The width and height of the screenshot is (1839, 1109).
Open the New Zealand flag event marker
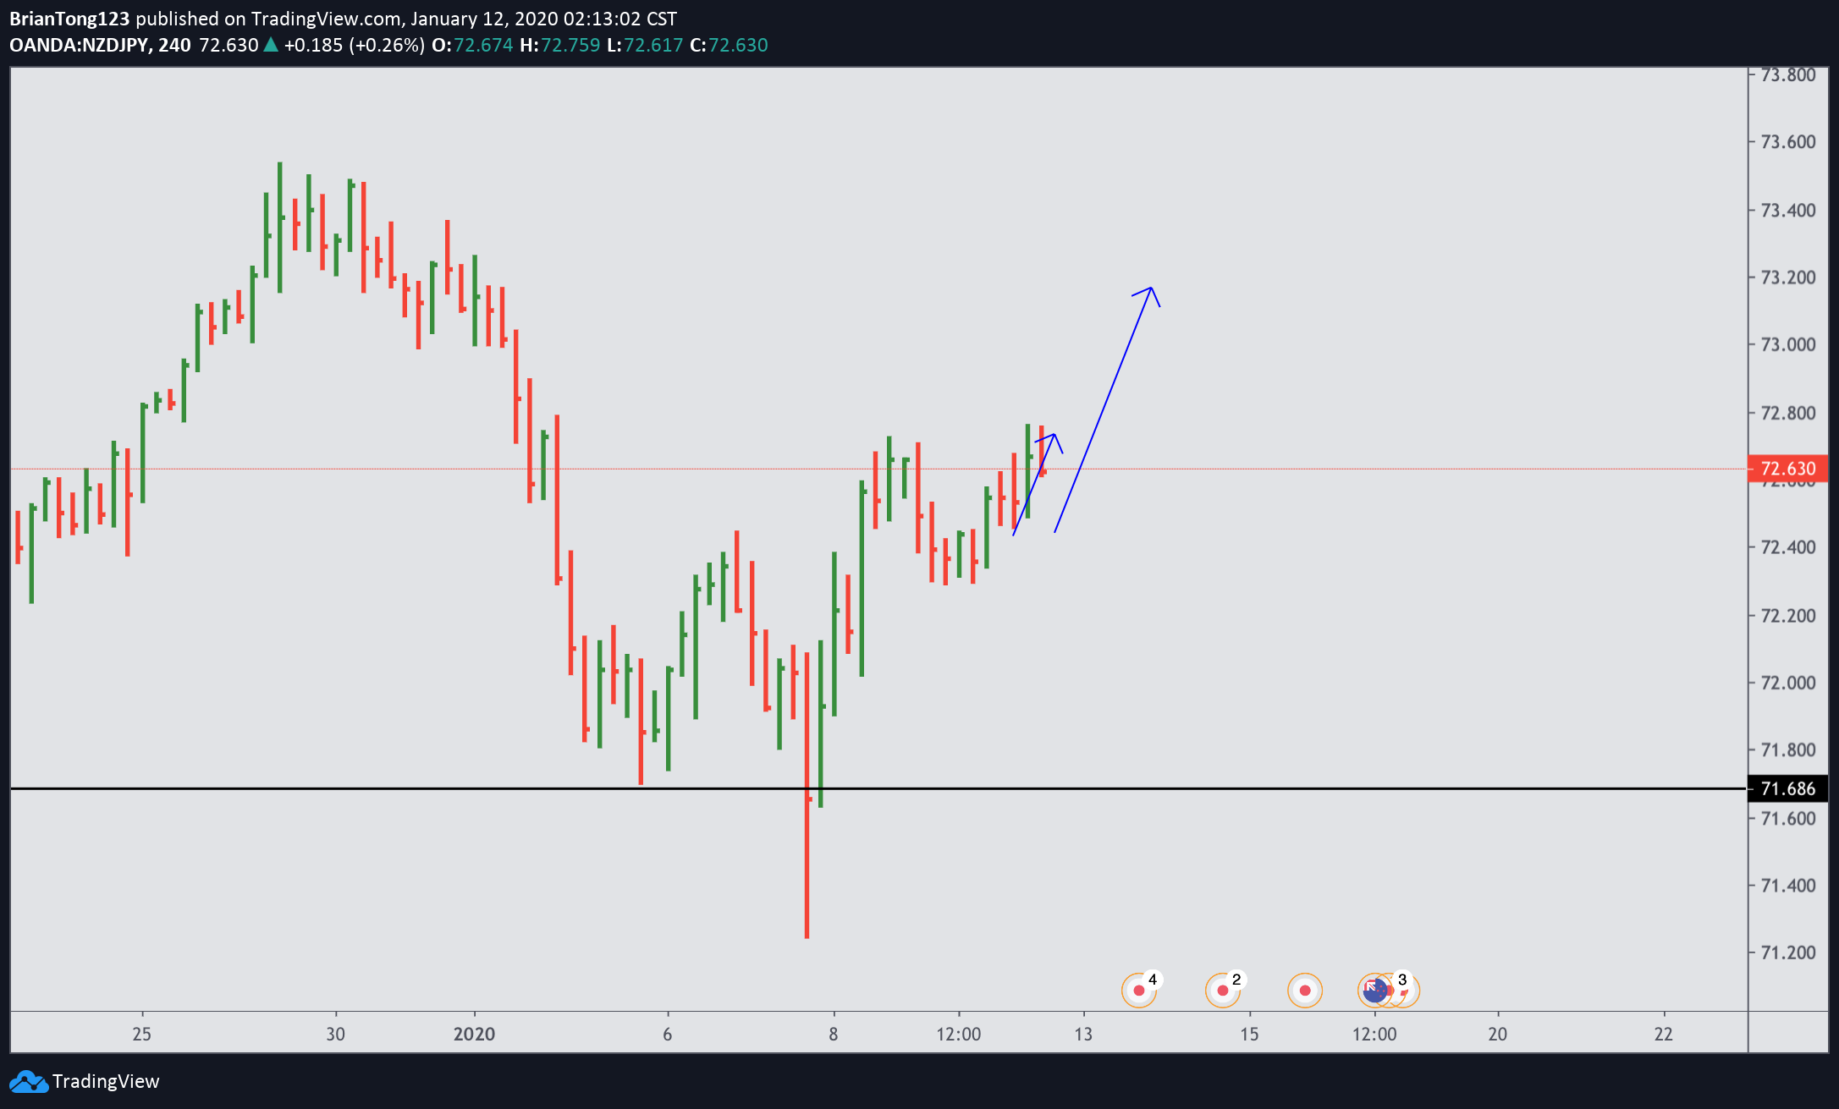pos(1374,990)
